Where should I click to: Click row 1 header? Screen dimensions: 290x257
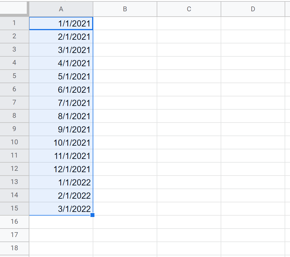tap(14, 23)
